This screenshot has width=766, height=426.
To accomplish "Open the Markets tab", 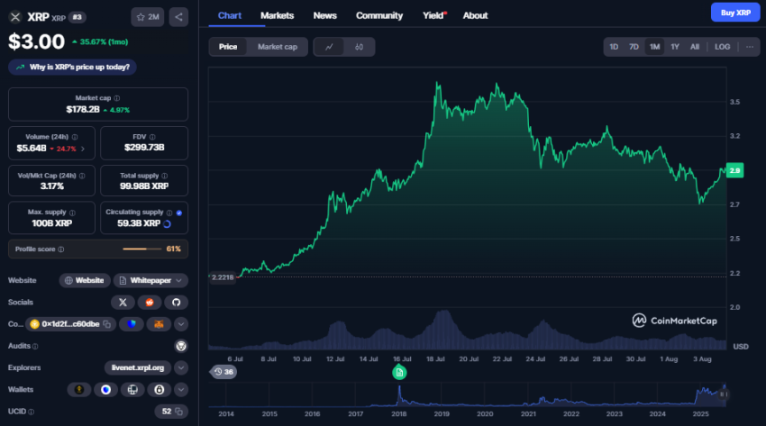I will coord(277,15).
